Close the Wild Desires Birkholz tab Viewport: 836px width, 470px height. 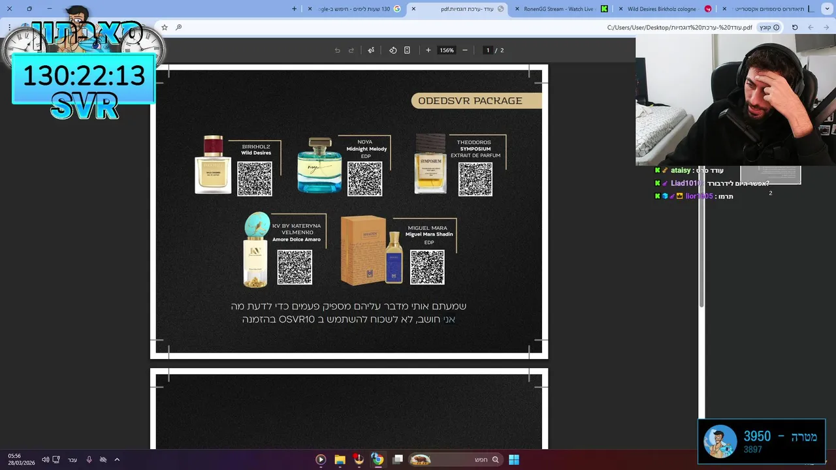(620, 9)
